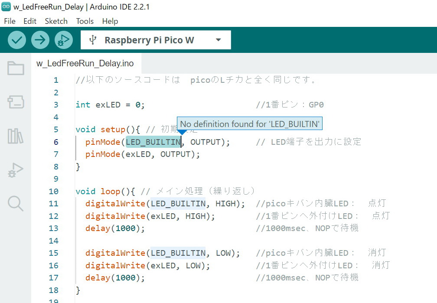The height and width of the screenshot is (303, 437).
Task: Click highlighted LED_BUILTIN on line 6
Action: pos(153,142)
